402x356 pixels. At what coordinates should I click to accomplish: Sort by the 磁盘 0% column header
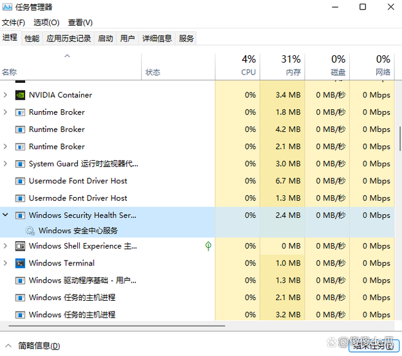click(327, 67)
